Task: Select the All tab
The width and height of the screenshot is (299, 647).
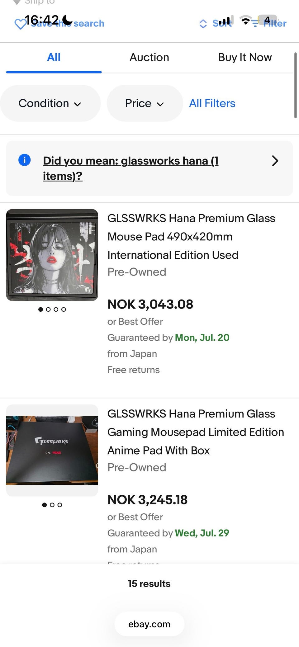Action: point(54,57)
